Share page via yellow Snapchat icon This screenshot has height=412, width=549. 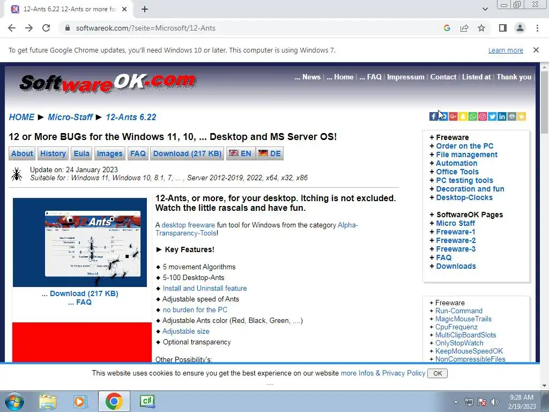[463, 116]
